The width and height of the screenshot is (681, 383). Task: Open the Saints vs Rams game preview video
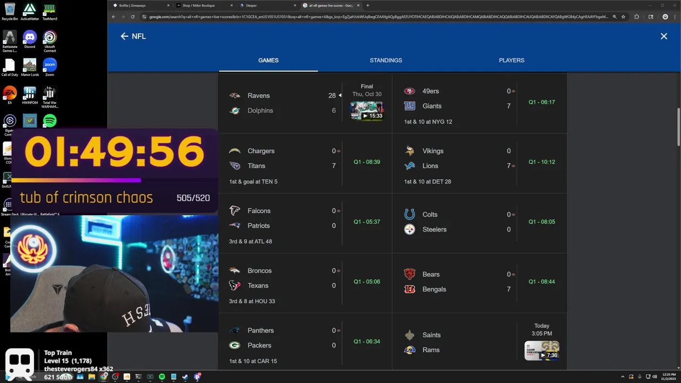[542, 351]
